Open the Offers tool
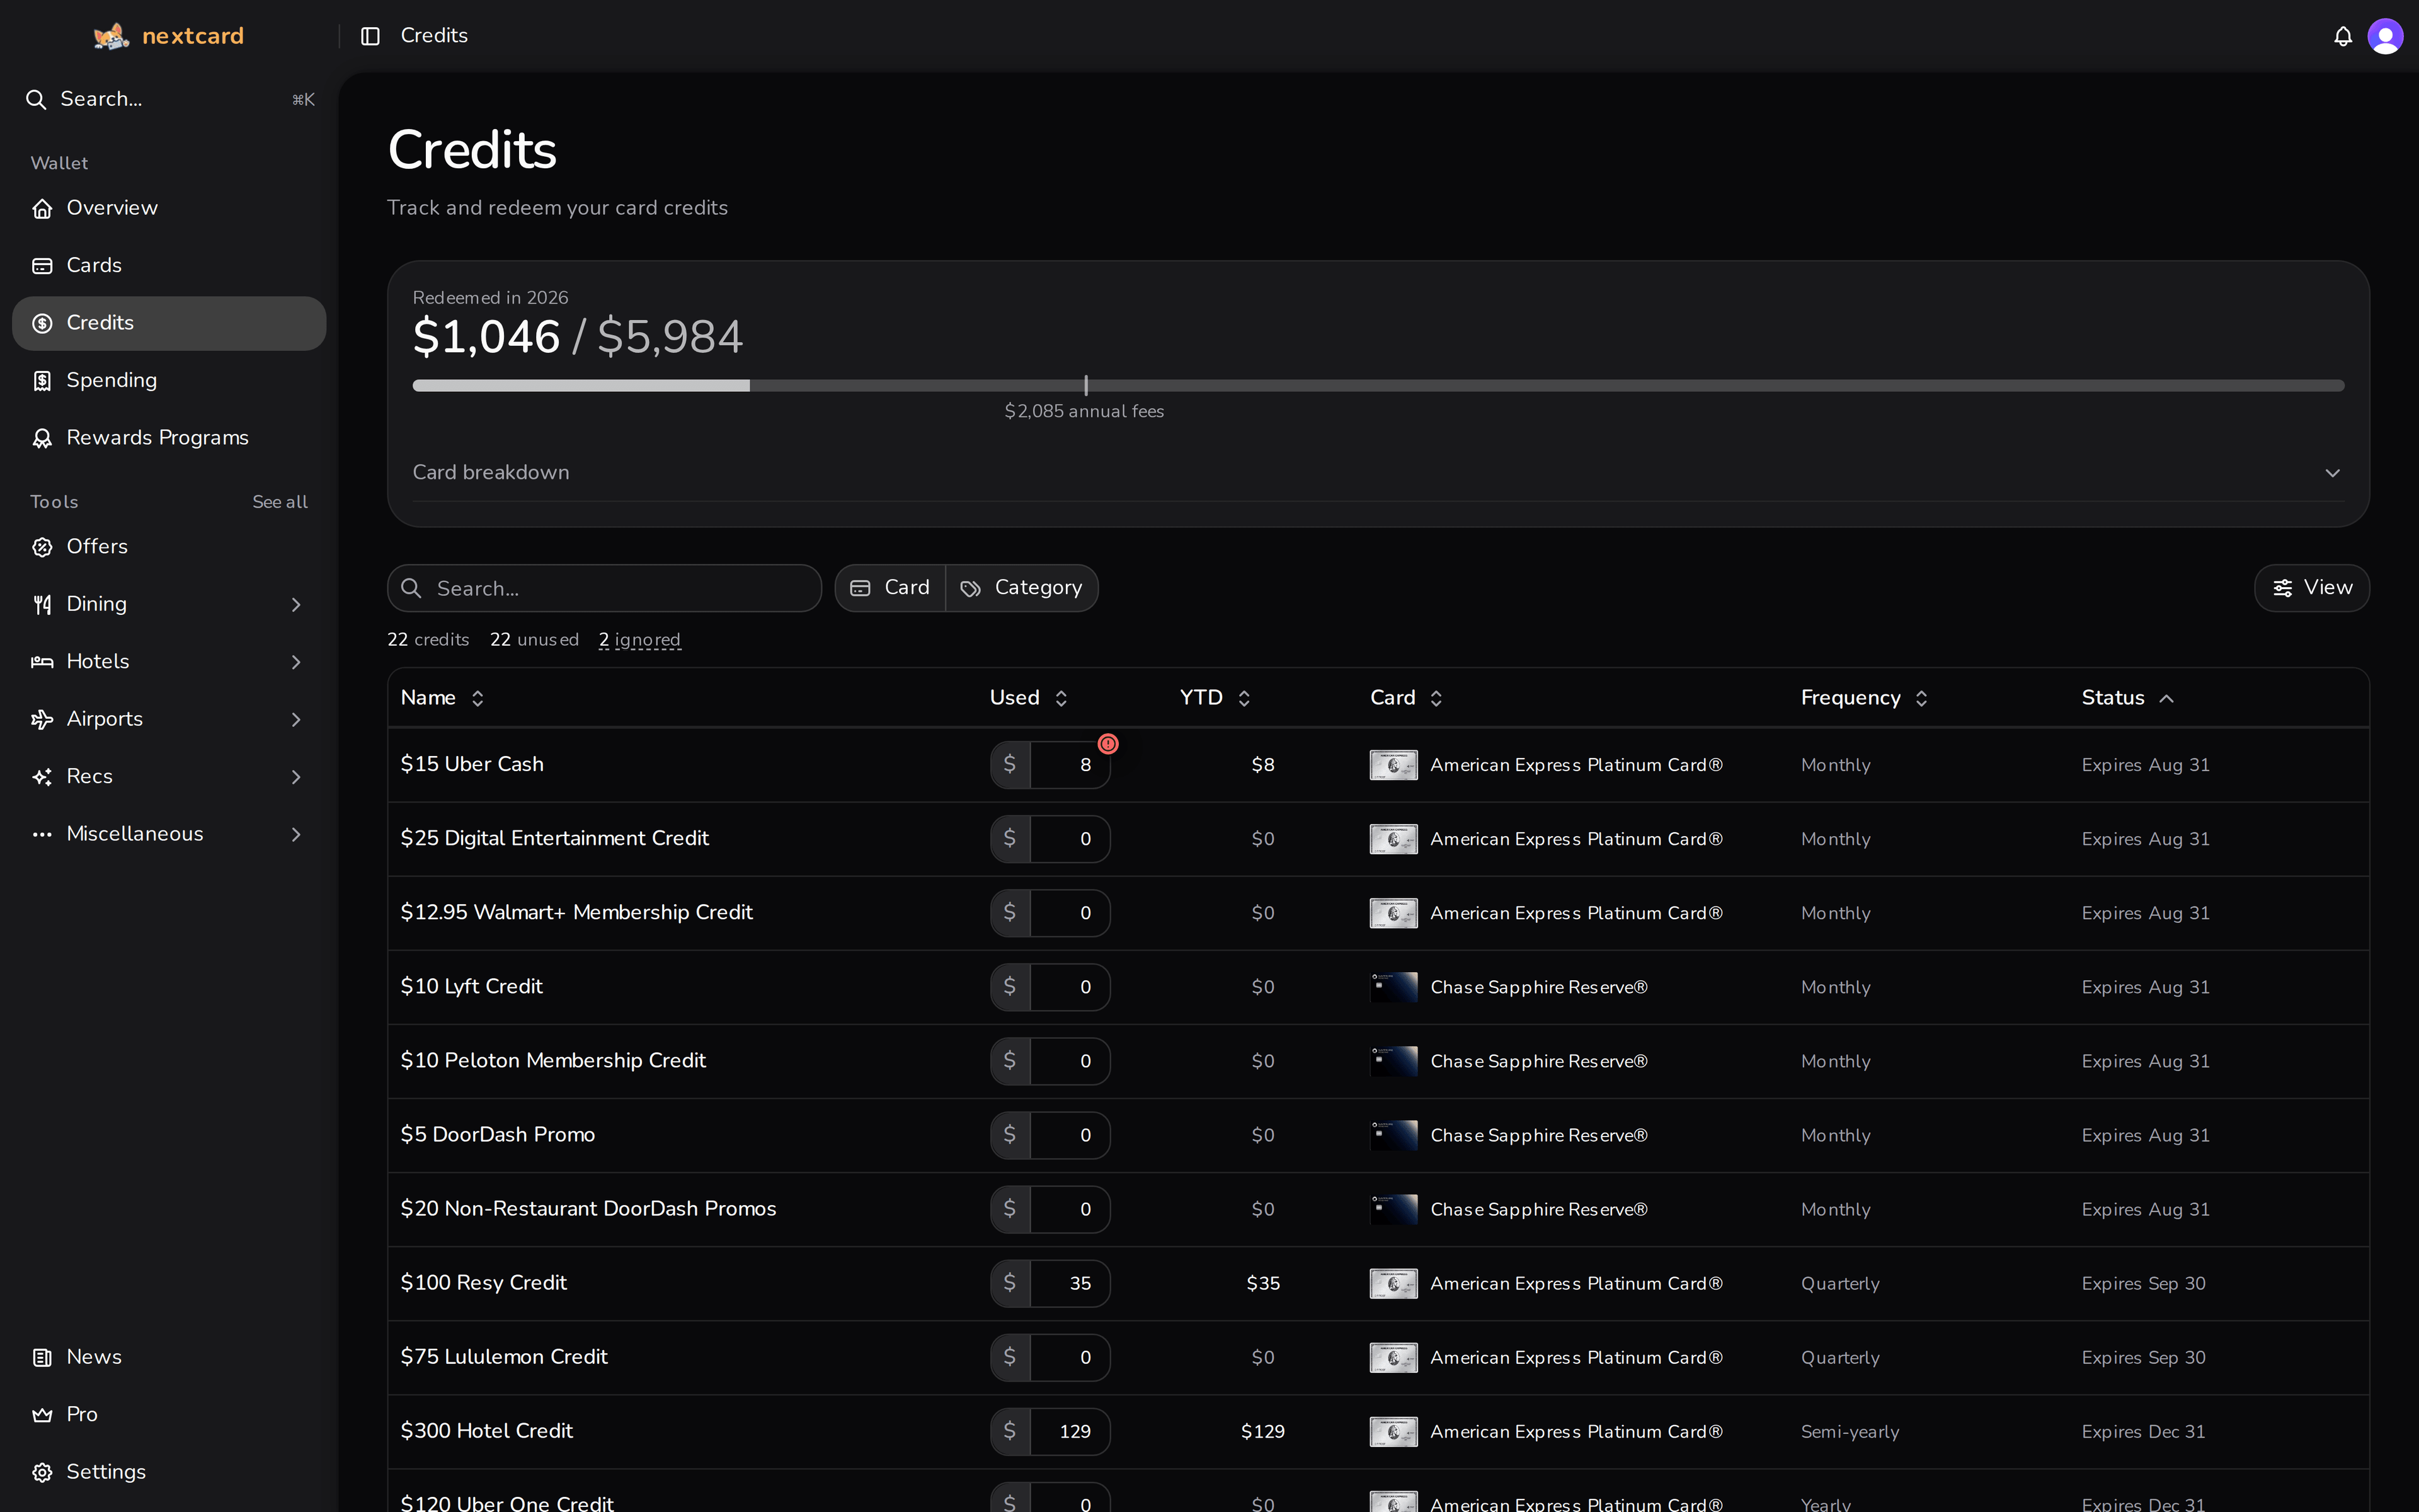Image resolution: width=2419 pixels, height=1512 pixels. tap(169, 547)
